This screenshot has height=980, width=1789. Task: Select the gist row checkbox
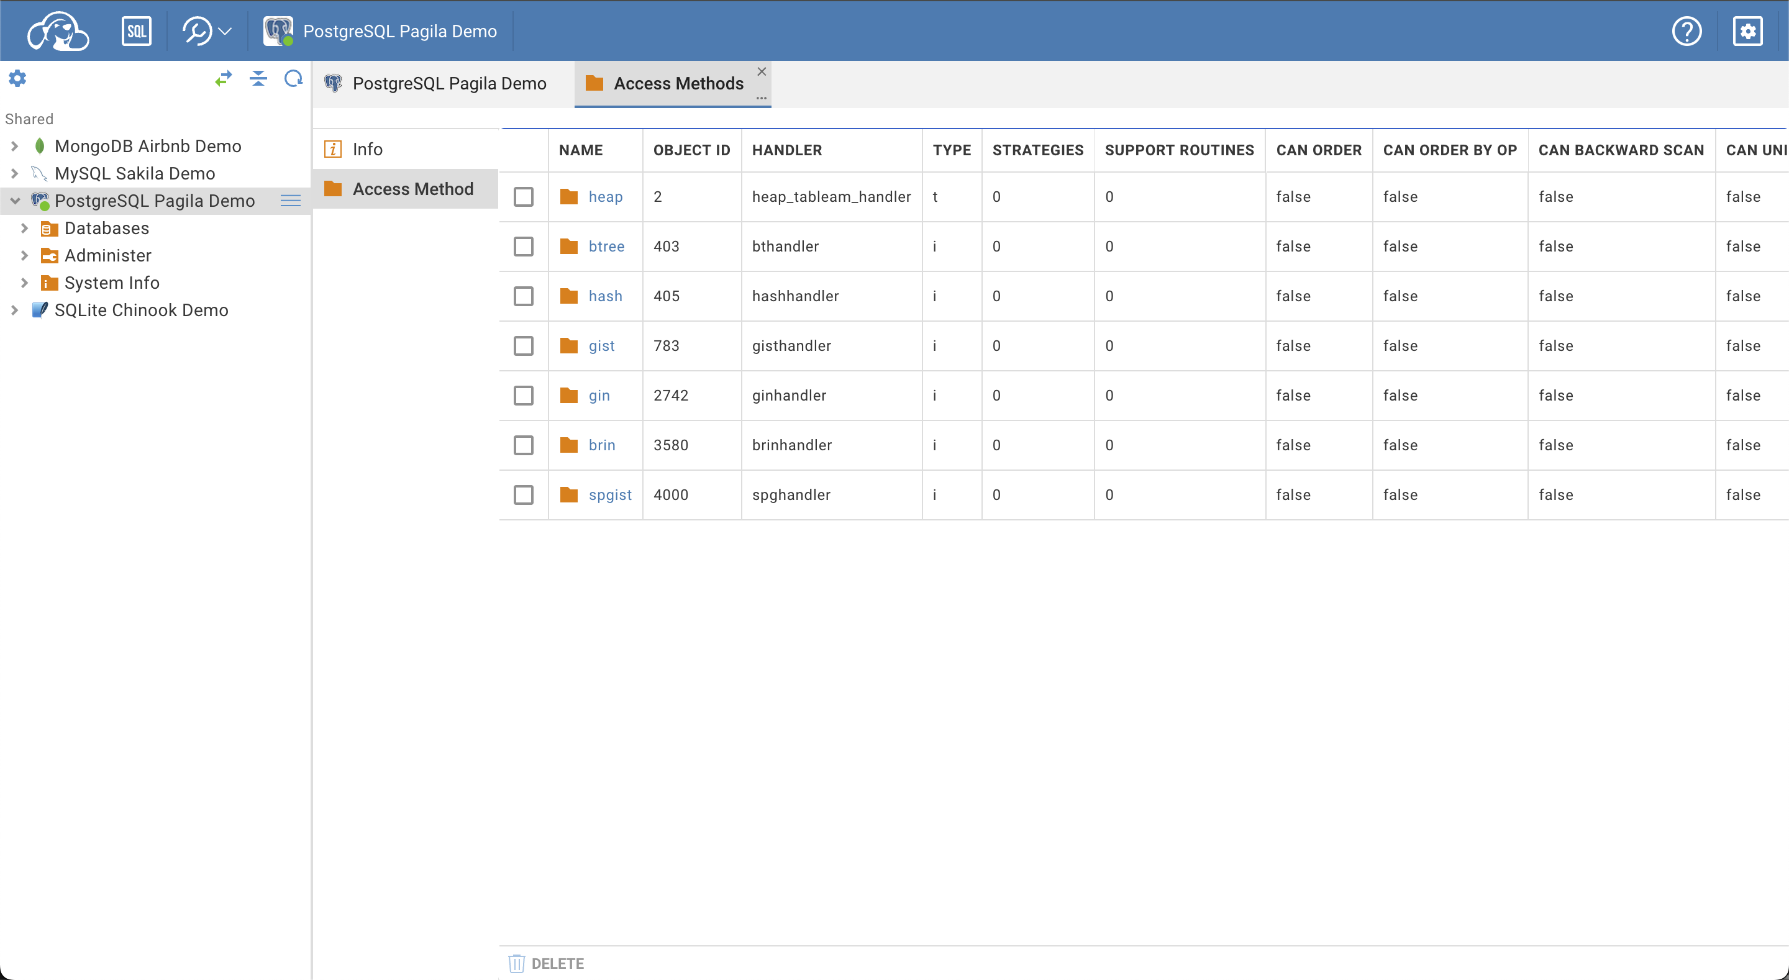524,346
